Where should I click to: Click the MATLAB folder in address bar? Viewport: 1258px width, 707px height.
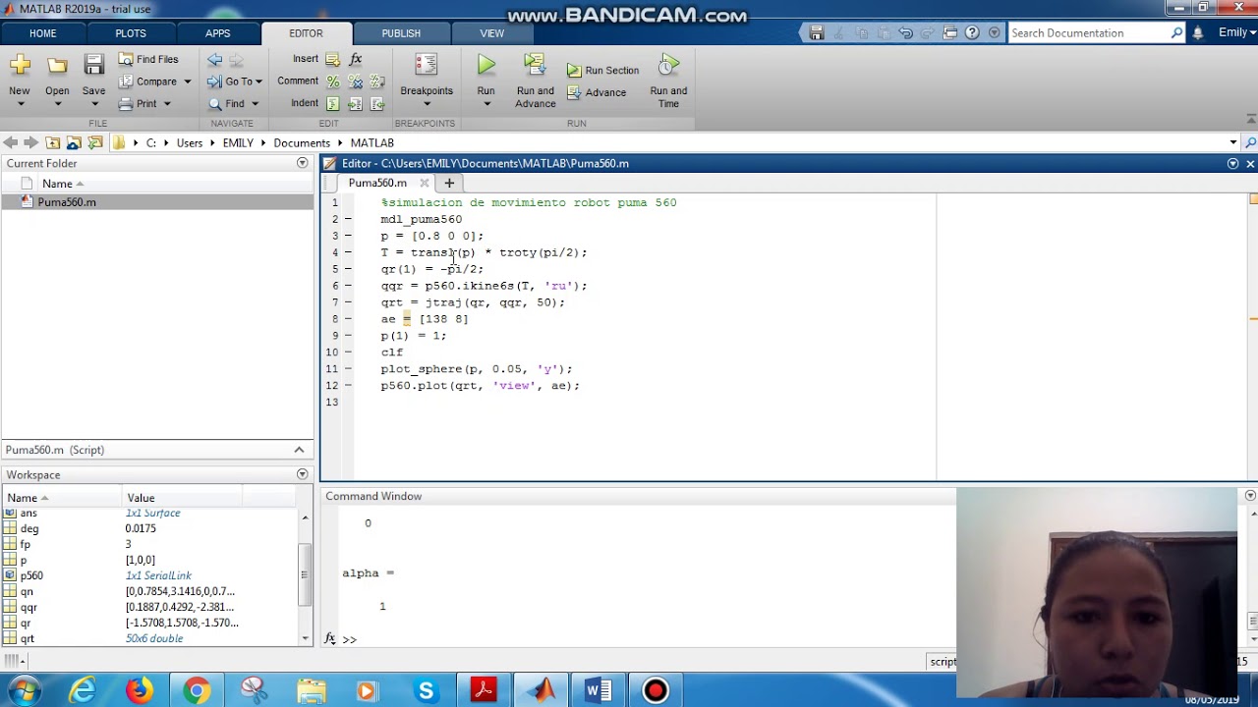tap(372, 142)
